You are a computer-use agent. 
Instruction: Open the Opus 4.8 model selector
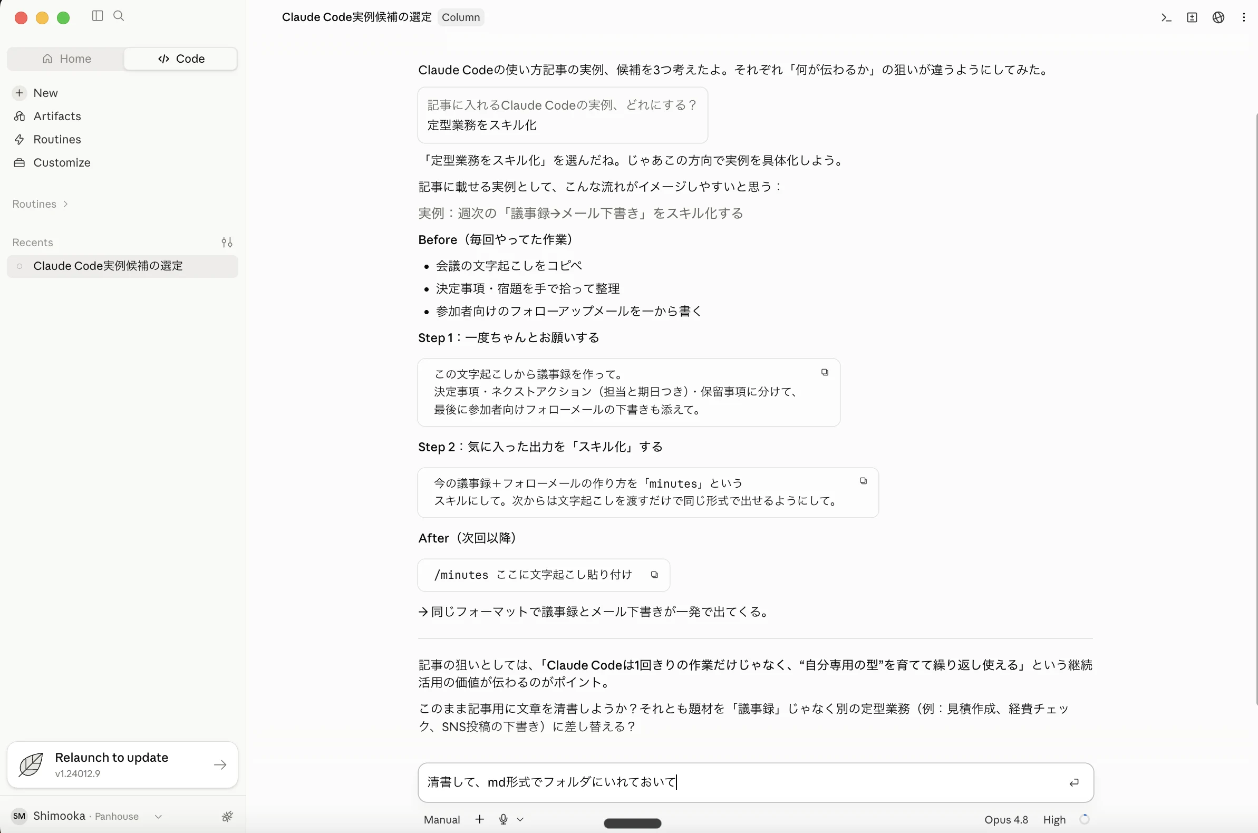pos(1005,820)
